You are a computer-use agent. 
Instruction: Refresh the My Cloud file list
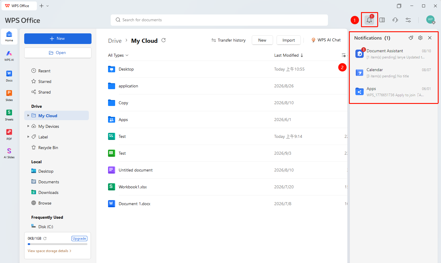tap(164, 40)
